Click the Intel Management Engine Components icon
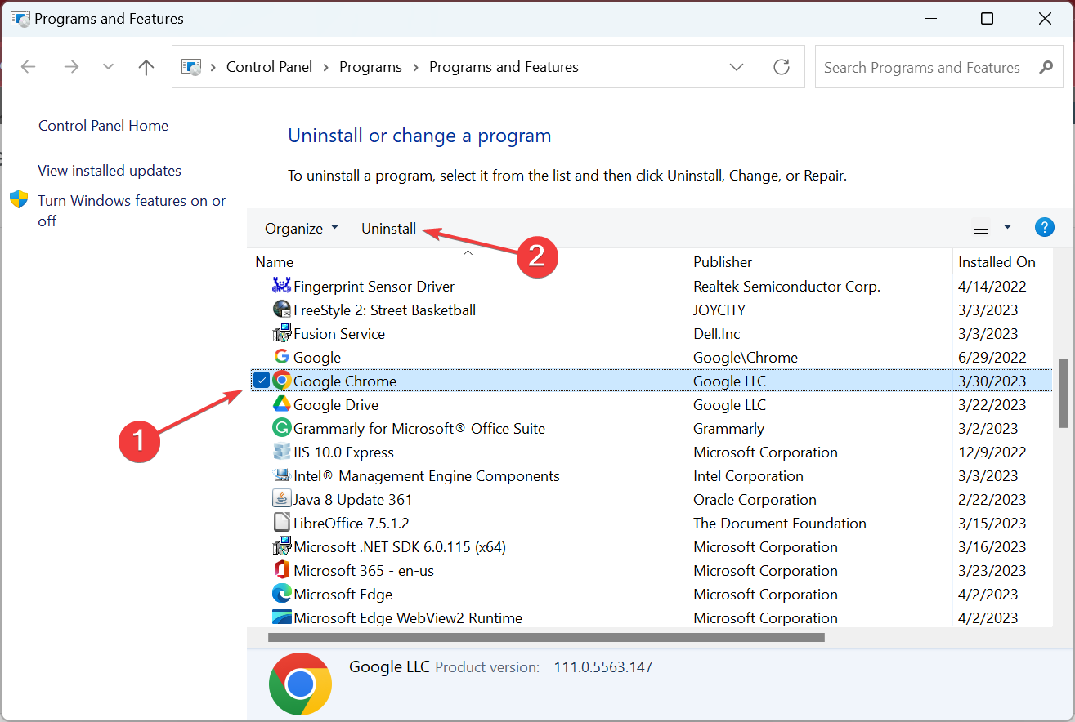1075x722 pixels. click(281, 475)
